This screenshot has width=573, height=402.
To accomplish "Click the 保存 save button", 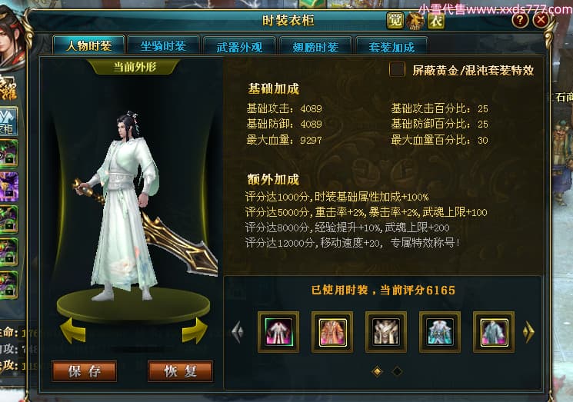I will pos(85,371).
